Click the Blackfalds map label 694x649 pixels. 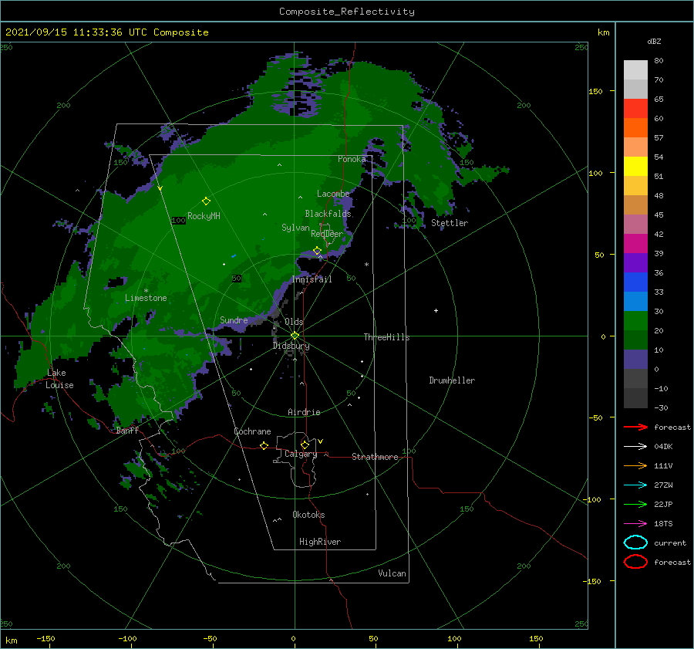tap(328, 214)
